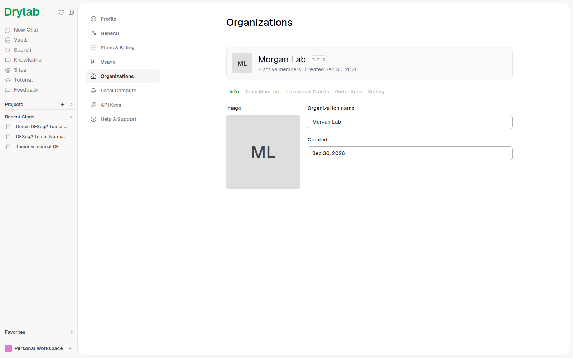Click the Morgan Lab card heading

[x=282, y=59]
